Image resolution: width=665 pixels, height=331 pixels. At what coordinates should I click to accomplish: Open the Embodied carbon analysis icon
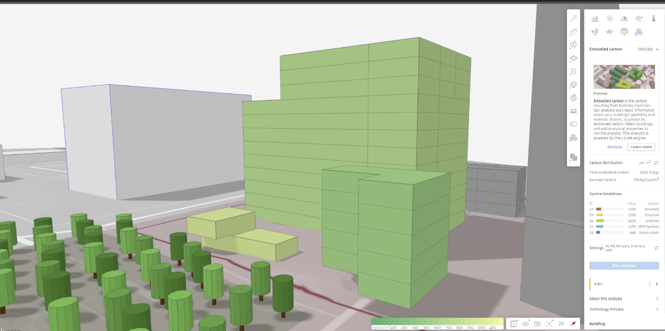point(638,32)
